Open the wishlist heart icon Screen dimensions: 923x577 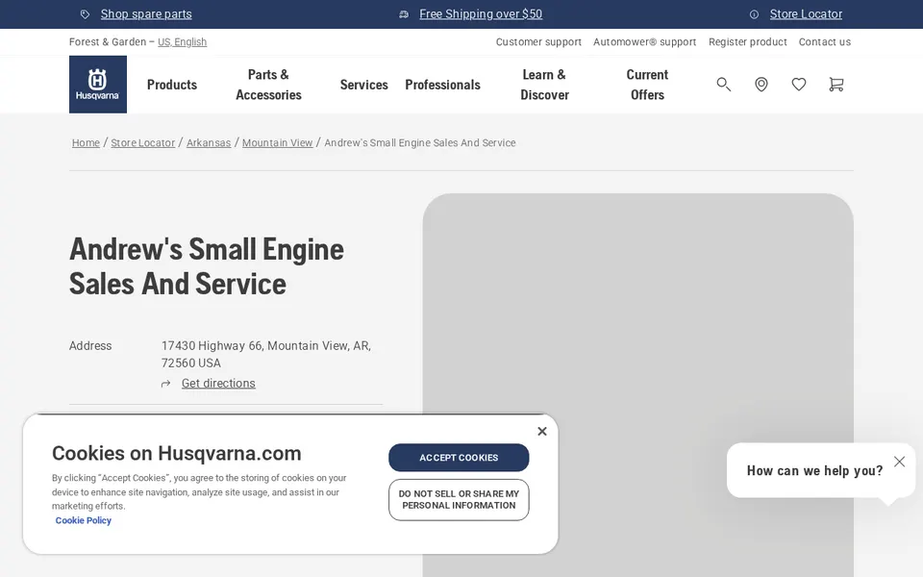[x=799, y=85]
